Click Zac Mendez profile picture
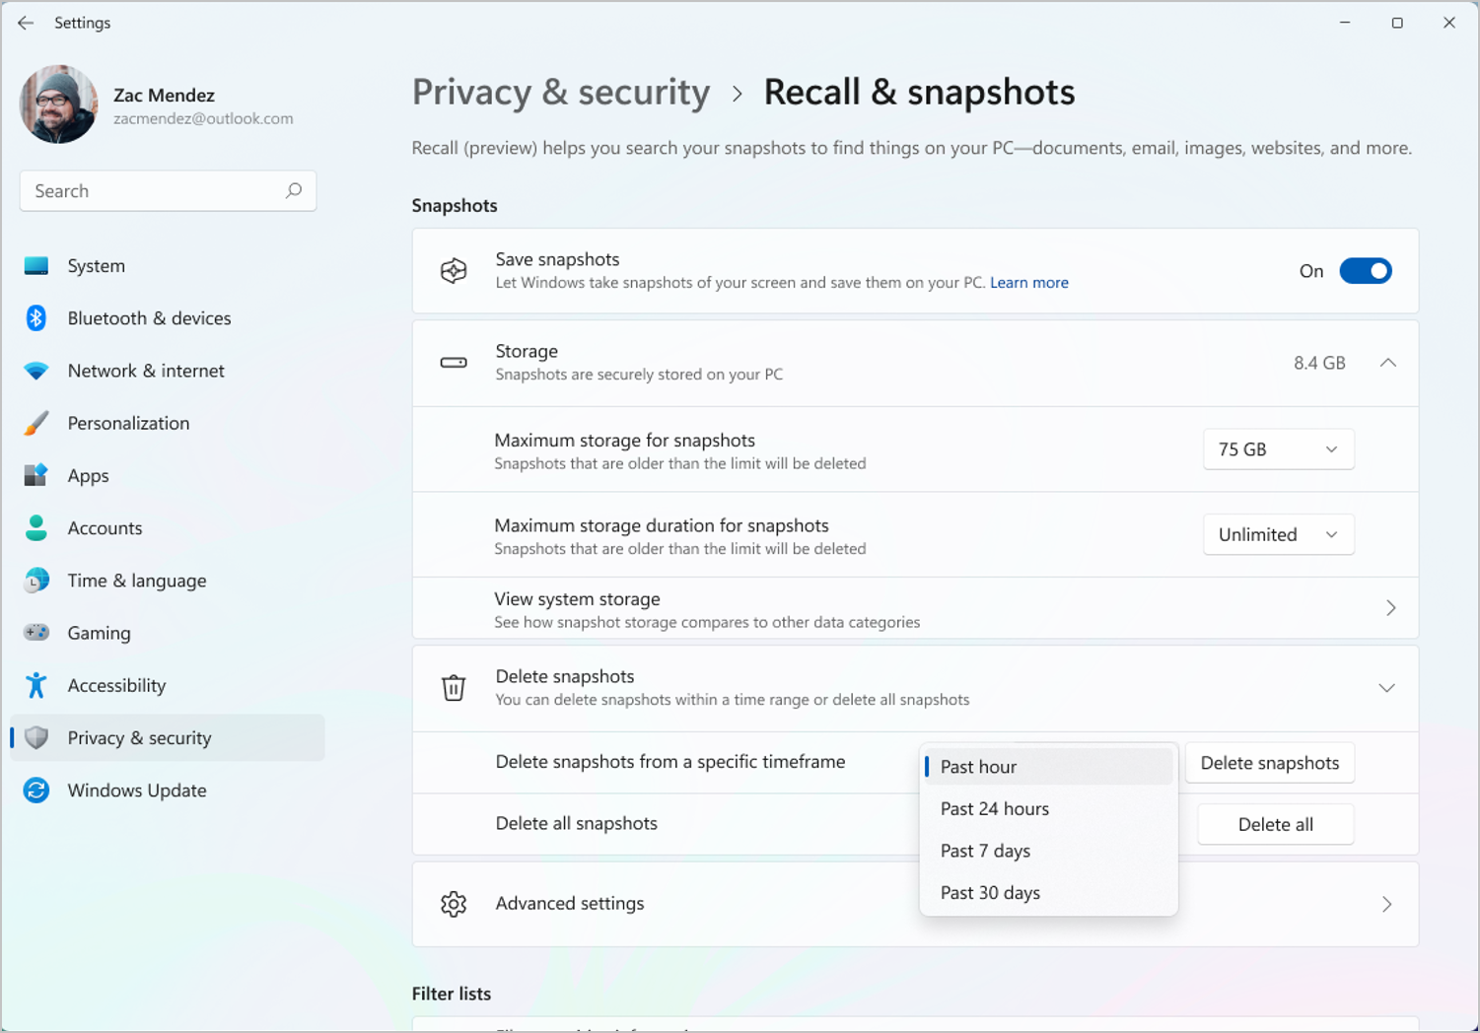1480x1033 pixels. (58, 104)
